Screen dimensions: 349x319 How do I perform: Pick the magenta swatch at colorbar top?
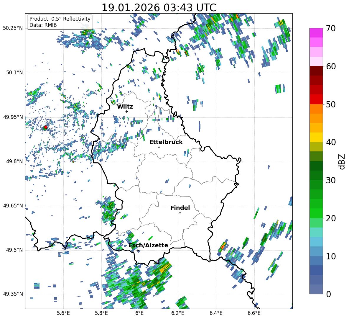tap(316, 33)
